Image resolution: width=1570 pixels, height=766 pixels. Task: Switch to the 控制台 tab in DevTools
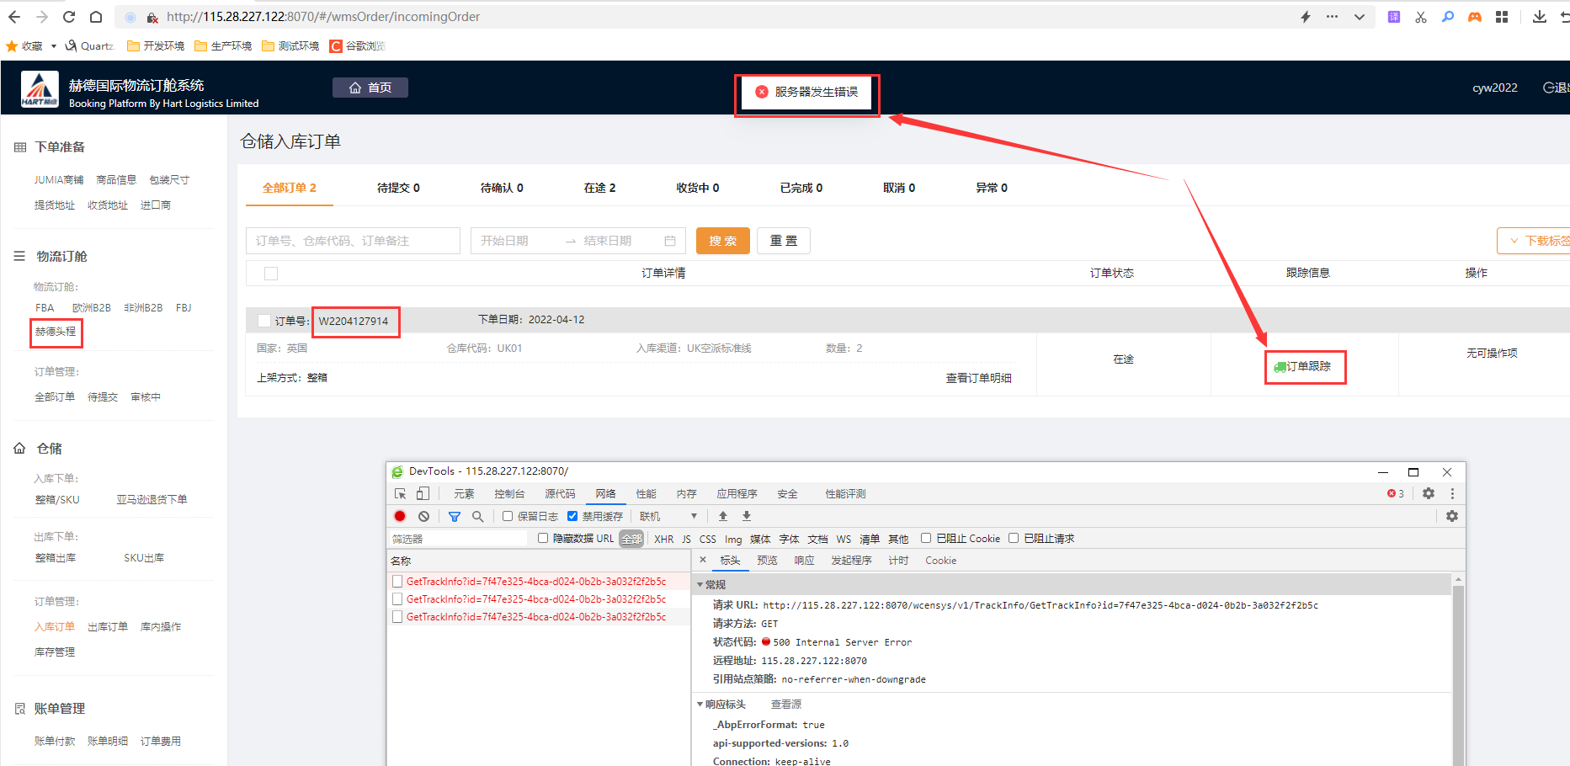tap(509, 493)
